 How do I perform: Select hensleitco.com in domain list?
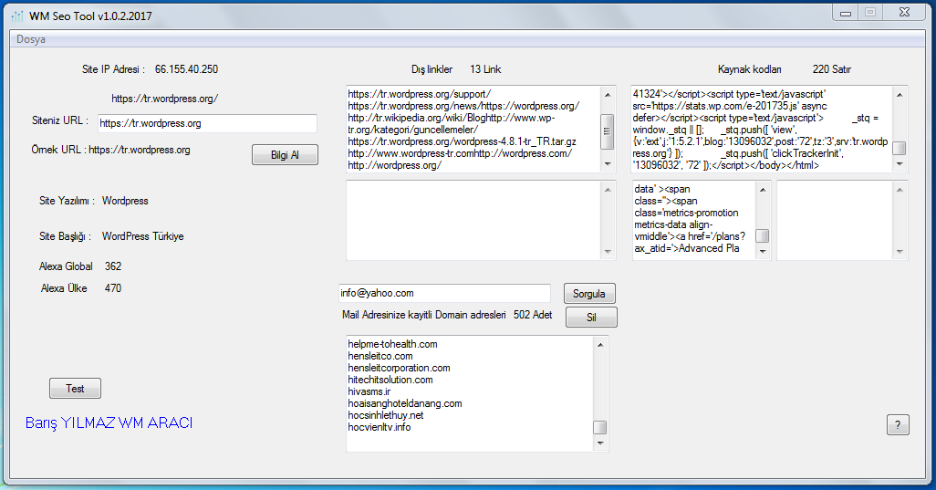(x=380, y=356)
